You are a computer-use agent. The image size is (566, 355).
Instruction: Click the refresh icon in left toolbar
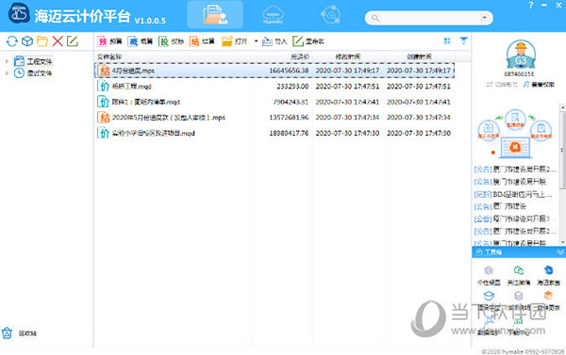point(12,41)
